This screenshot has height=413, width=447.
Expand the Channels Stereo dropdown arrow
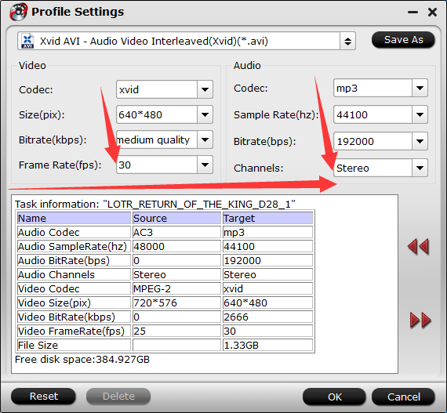(420, 168)
